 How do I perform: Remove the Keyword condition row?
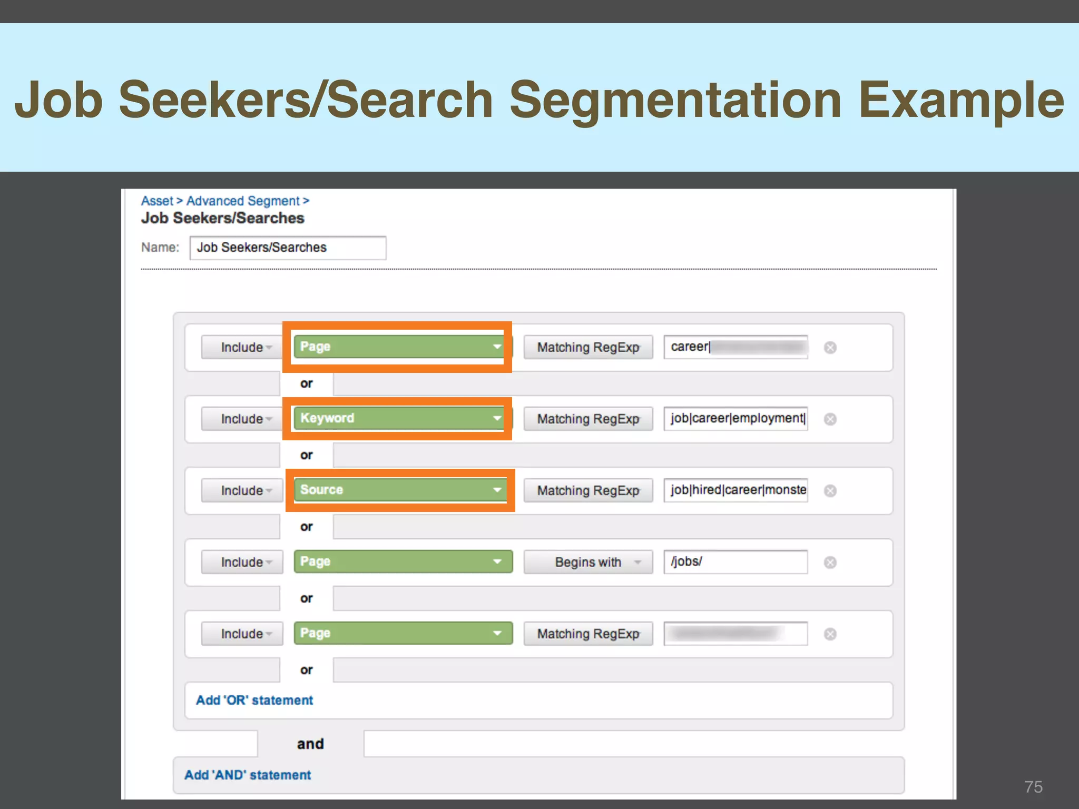coord(830,419)
